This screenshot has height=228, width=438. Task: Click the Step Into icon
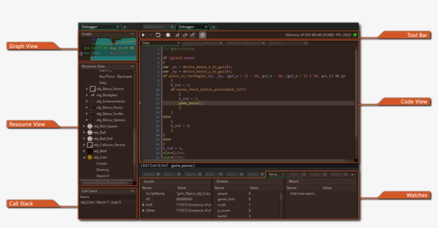tap(177, 35)
